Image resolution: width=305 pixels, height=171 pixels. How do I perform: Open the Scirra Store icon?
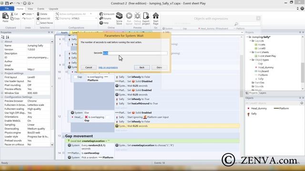coord(119,16)
